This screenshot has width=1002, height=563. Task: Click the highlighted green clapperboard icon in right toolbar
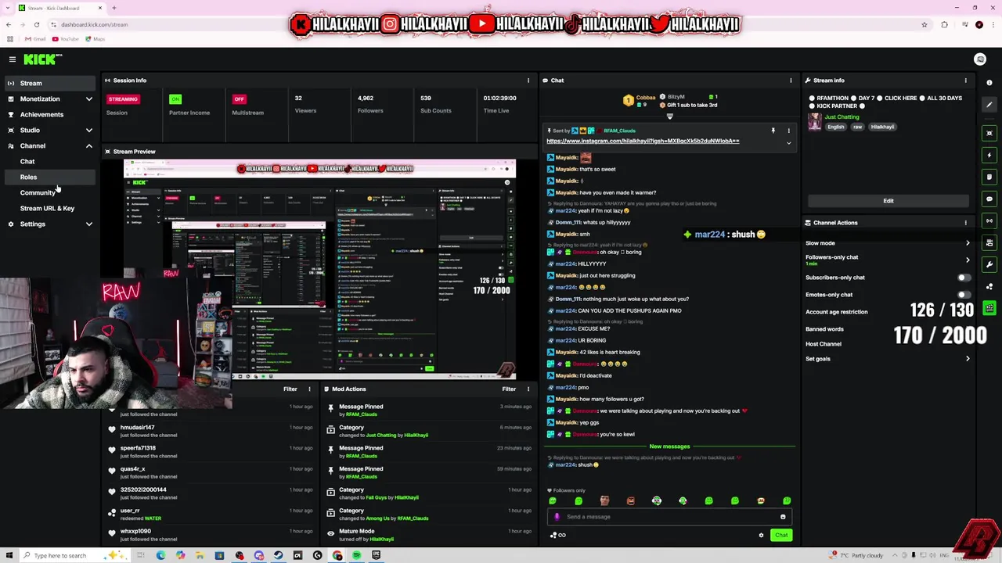tap(990, 308)
